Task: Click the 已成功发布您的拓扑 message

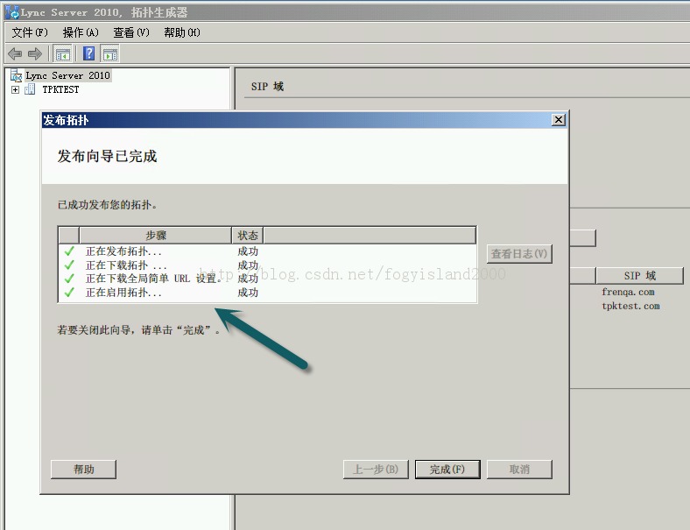Action: pos(108,204)
